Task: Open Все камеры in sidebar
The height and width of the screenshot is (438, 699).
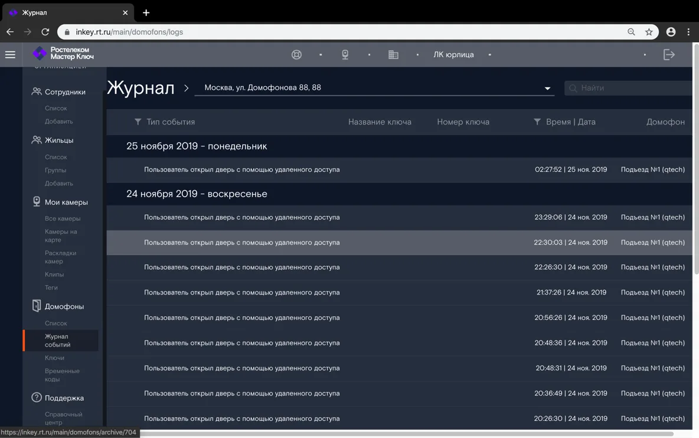Action: [63, 218]
